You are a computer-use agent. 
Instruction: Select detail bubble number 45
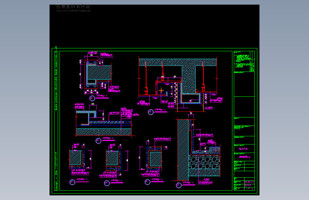(98, 141)
